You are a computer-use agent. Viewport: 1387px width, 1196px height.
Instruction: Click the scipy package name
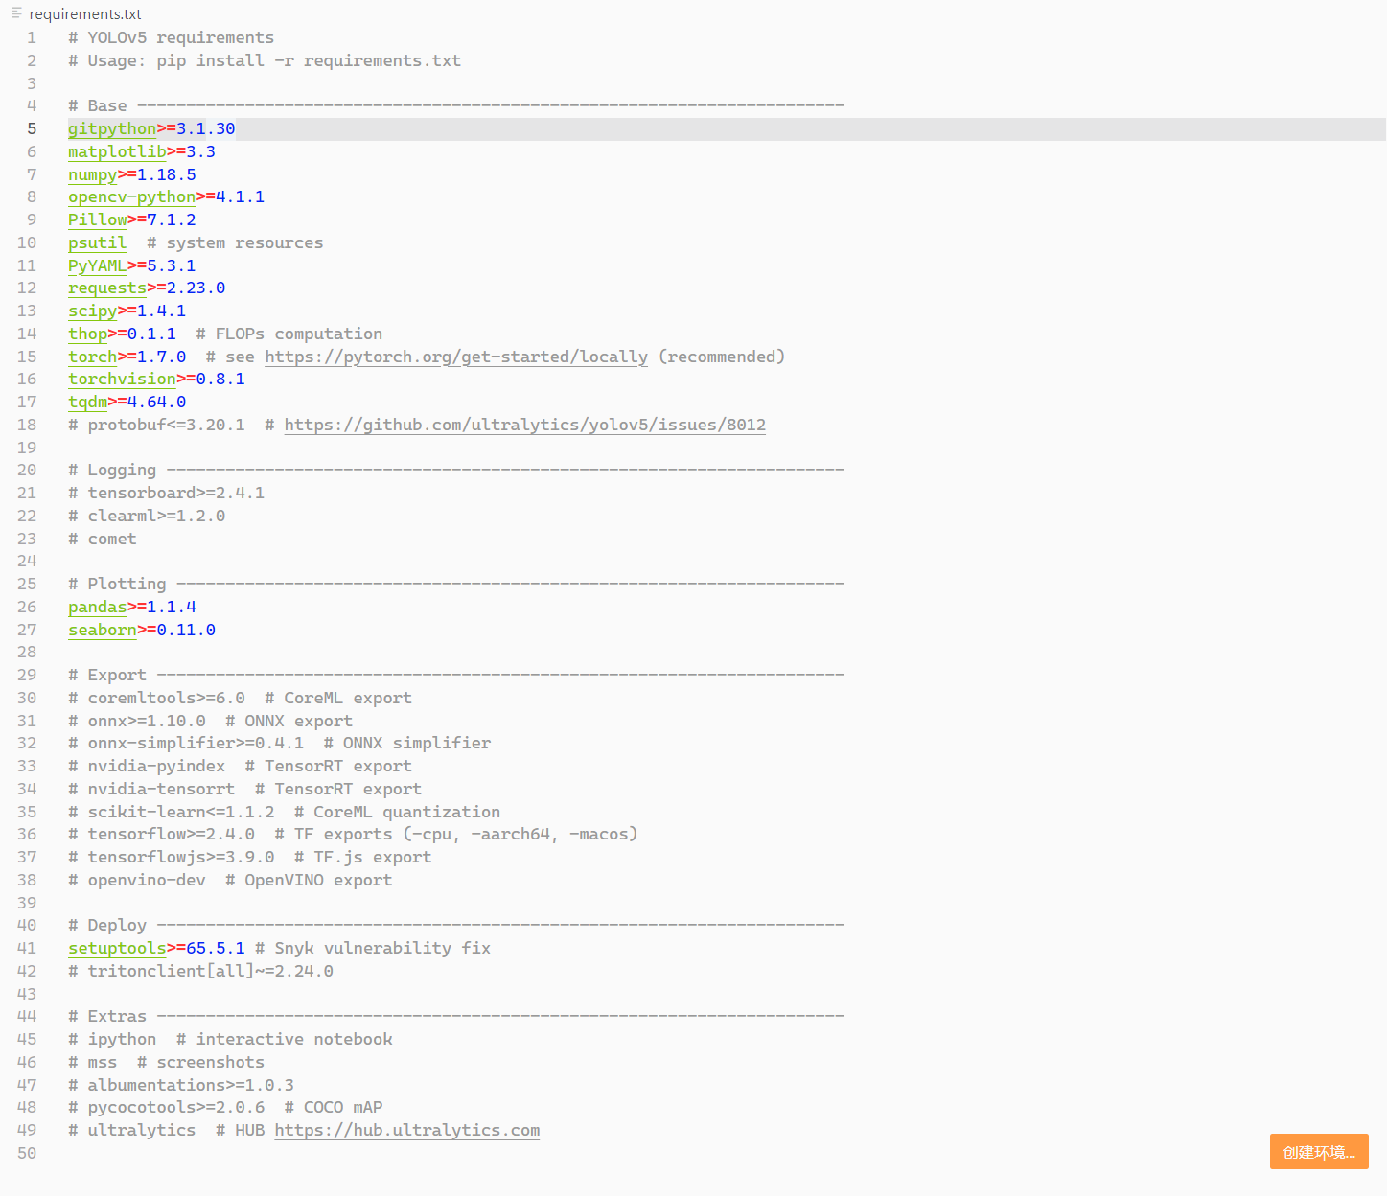coord(92,310)
